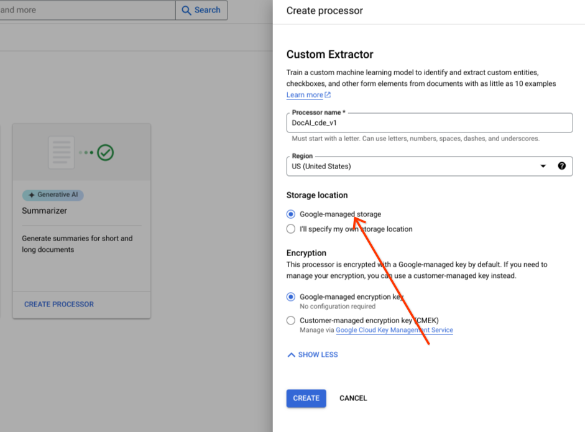The height and width of the screenshot is (432, 585).
Task: Click Create Processor on Summarizer card
Action: [59, 305]
